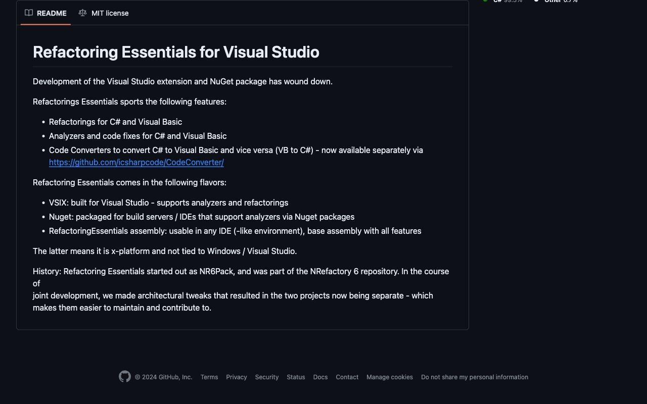The height and width of the screenshot is (404, 647).
Task: Click the 'Nuget: packaged for build servers' list item
Action: click(x=202, y=217)
